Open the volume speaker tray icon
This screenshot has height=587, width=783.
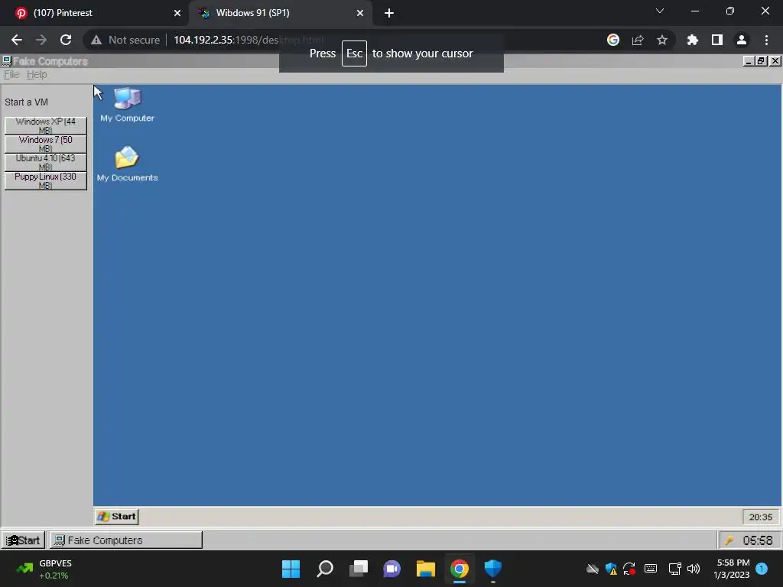point(694,569)
